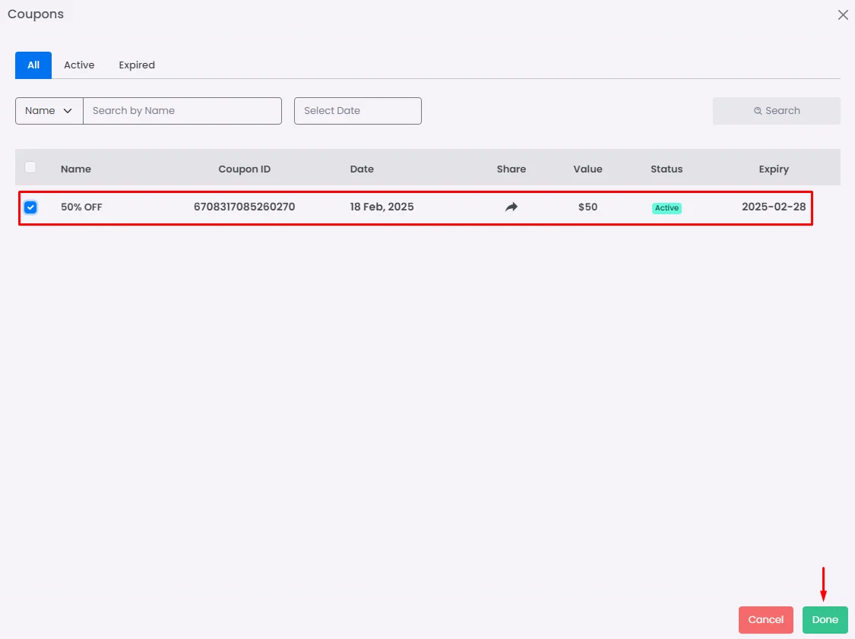Image resolution: width=855 pixels, height=639 pixels.
Task: Uncheck the 50% OFF coupon checkbox
Action: [30, 207]
